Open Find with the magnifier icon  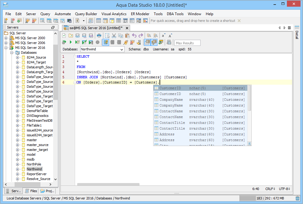(149, 36)
